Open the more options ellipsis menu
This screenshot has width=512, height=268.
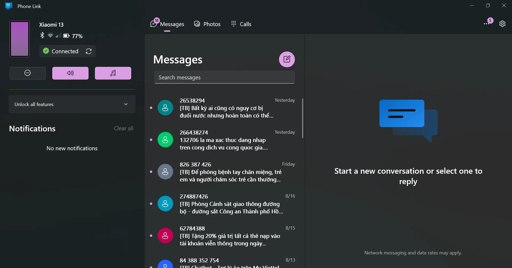tap(486, 24)
